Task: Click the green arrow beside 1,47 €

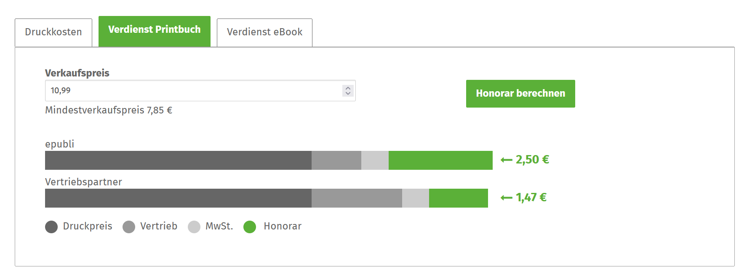Action: point(506,198)
